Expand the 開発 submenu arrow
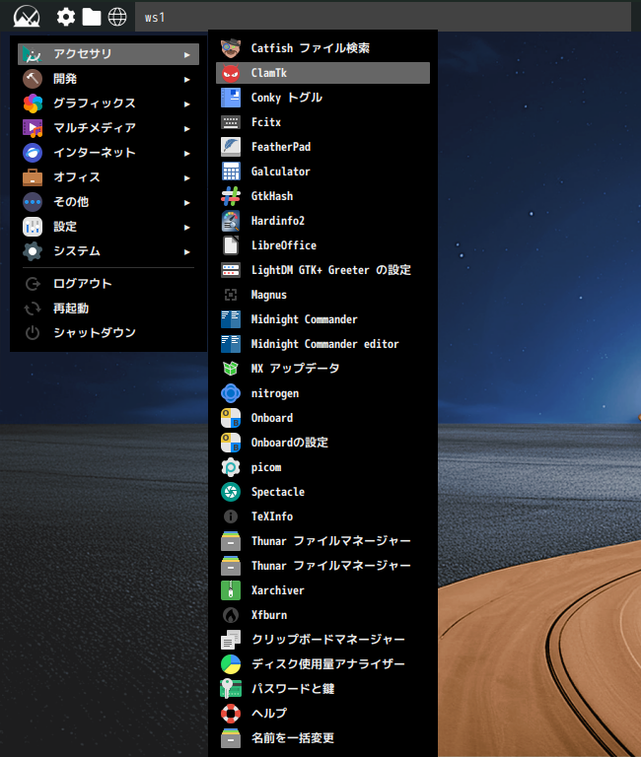 click(x=187, y=80)
